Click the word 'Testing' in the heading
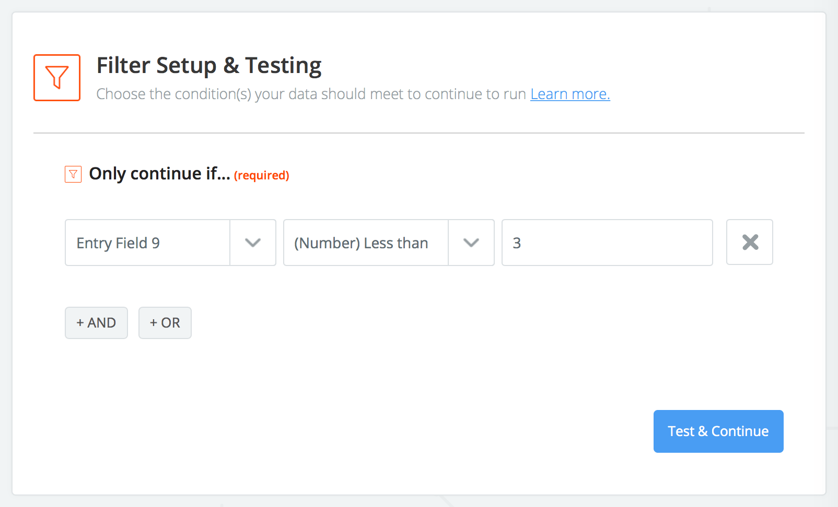The width and height of the screenshot is (838, 507). coord(283,66)
